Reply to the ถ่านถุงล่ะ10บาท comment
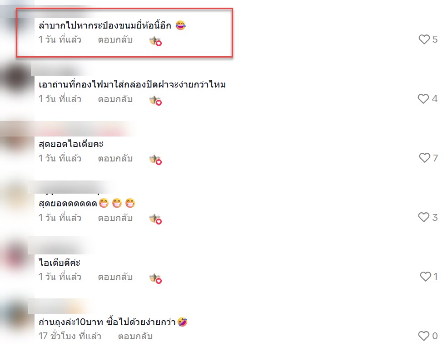This screenshot has height=356, width=447. point(135,336)
